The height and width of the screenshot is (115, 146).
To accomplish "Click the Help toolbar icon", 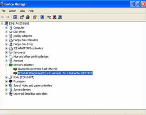I will click(35, 17).
